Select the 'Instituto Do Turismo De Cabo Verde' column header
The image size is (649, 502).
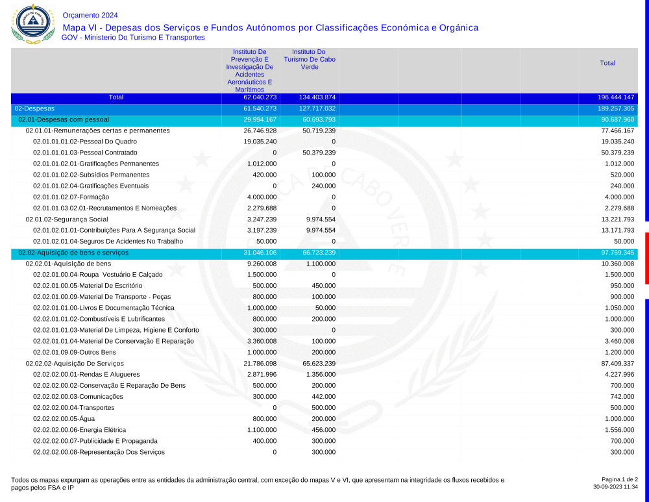tap(309, 59)
